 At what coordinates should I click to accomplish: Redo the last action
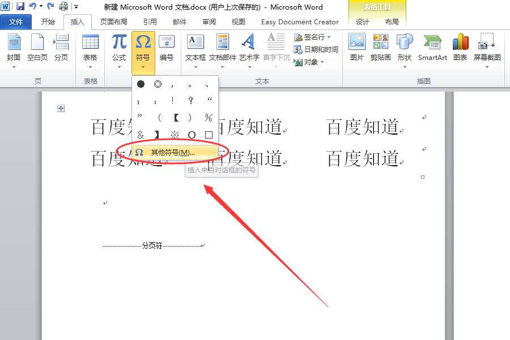pos(51,6)
